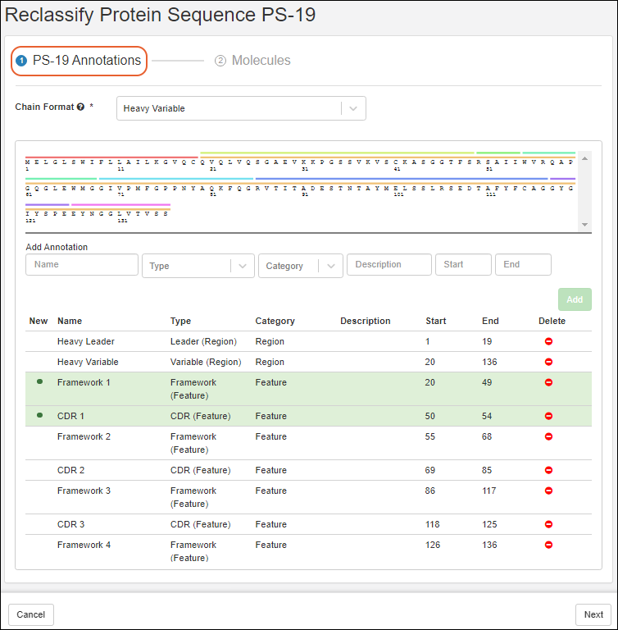Delete the Framework 2 annotation
The width and height of the screenshot is (618, 630).
click(x=548, y=436)
